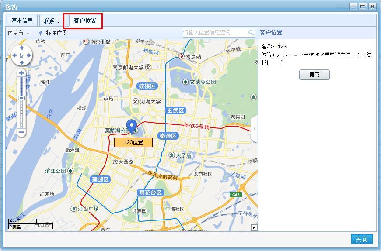Click the zoom level slider handle
The width and height of the screenshot is (381, 251).
tap(21, 98)
